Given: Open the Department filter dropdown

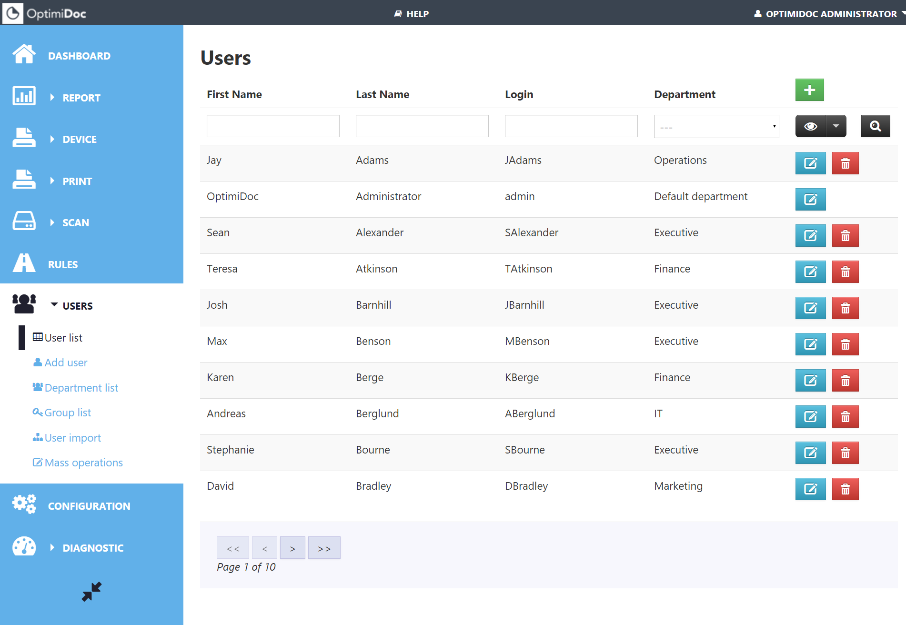Looking at the screenshot, I should 716,127.
